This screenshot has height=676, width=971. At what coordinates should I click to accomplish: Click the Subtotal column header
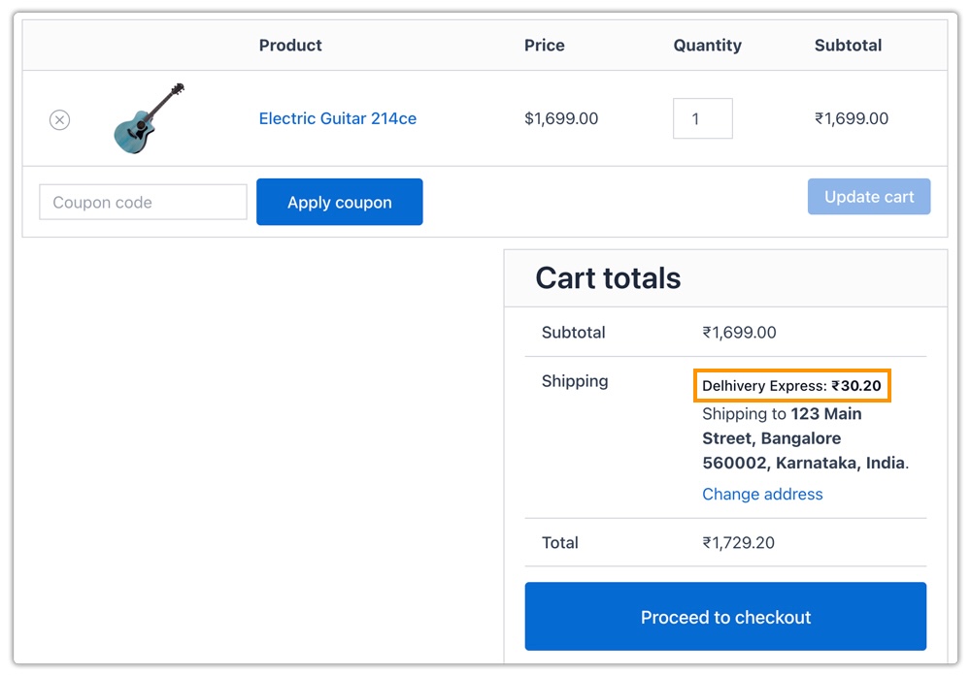click(848, 45)
